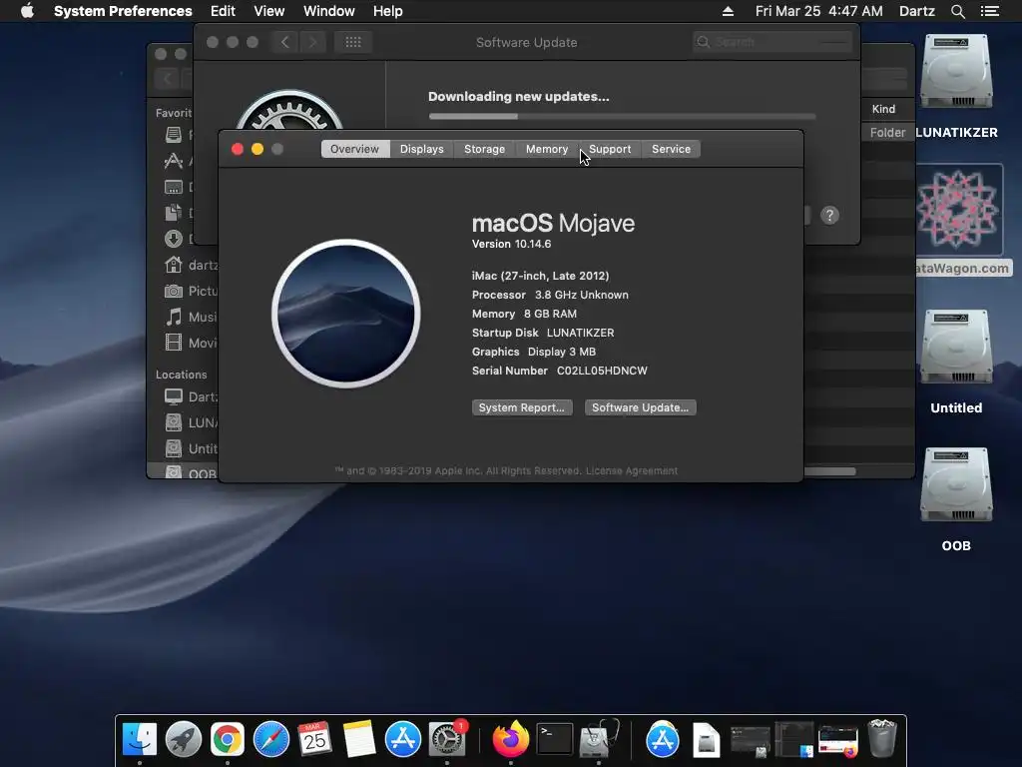Launch Launchpad rocket icon in Dock
1022x767 pixels.
point(184,740)
